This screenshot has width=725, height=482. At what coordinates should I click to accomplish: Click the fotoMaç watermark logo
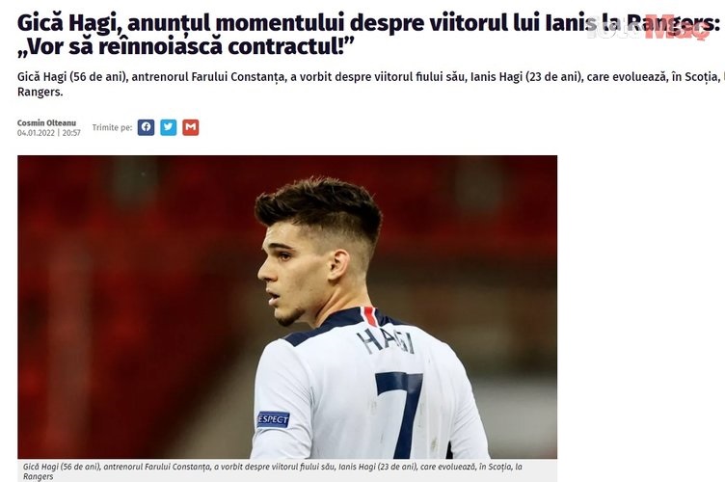click(648, 28)
